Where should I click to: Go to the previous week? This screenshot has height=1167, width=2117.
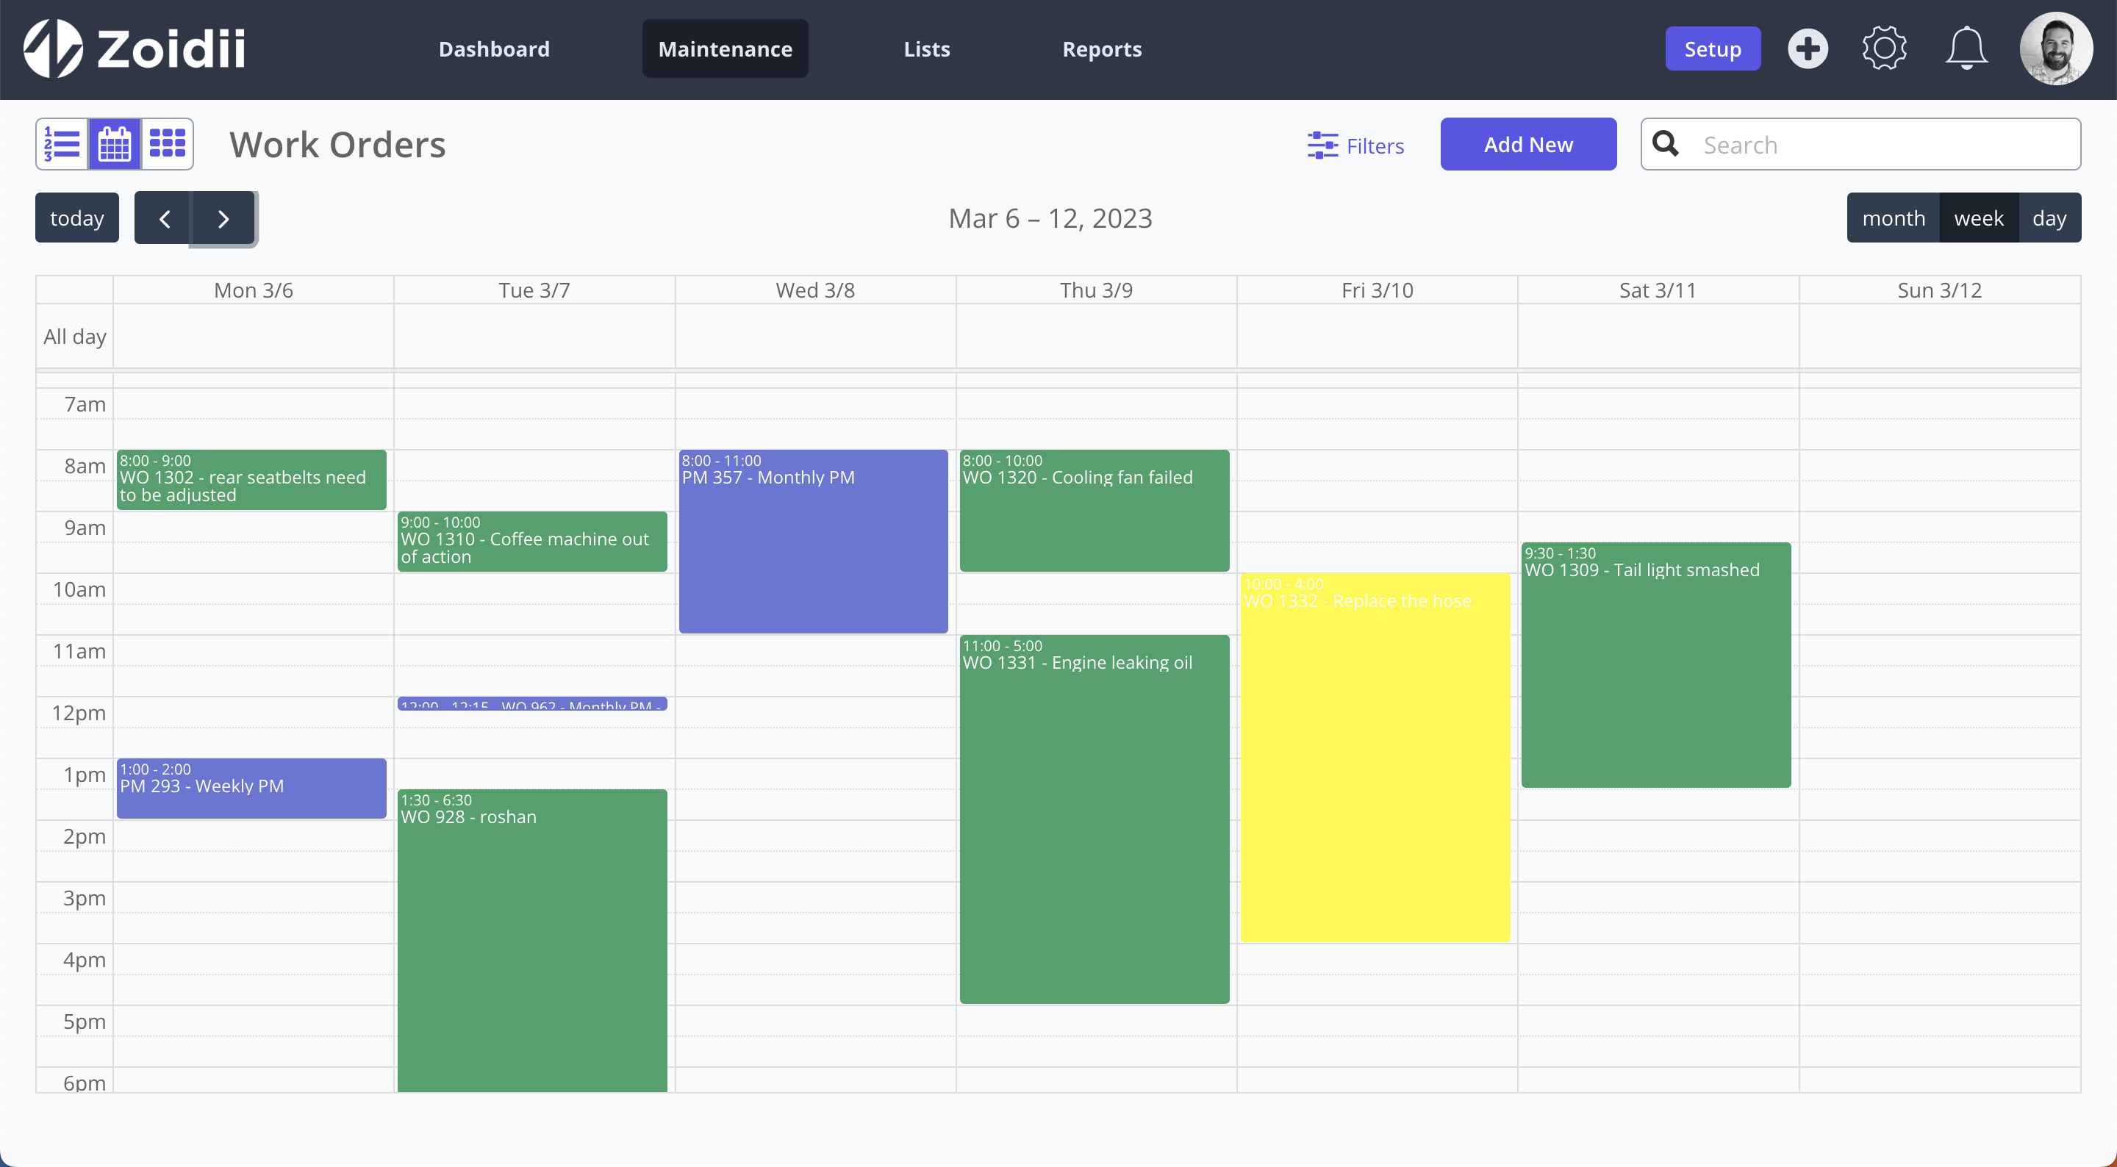pyautogui.click(x=163, y=218)
